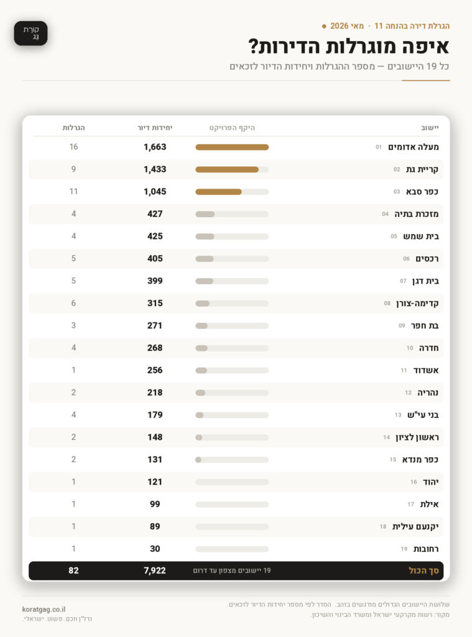
Task: Click the קריית גת progress bar
Action: (232, 169)
